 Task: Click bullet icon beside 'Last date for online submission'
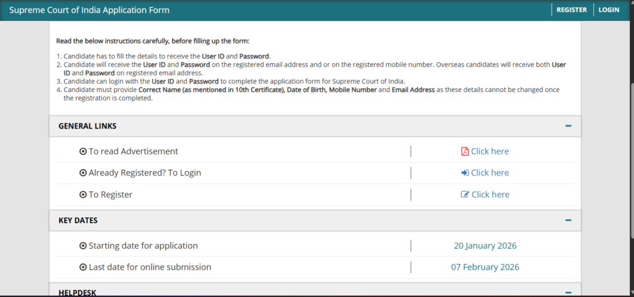coord(83,267)
